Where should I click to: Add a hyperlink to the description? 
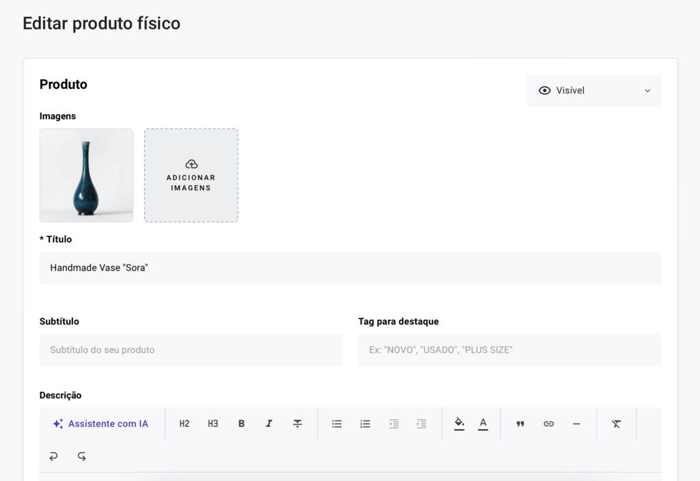click(x=548, y=424)
